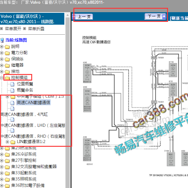Collapse the 控制模組 folder node
This screenshot has height=188, width=188.
click(2, 78)
